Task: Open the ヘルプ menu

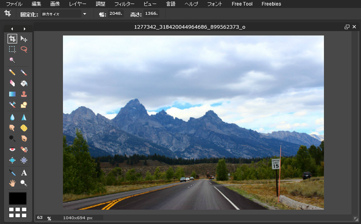Action: (x=191, y=4)
